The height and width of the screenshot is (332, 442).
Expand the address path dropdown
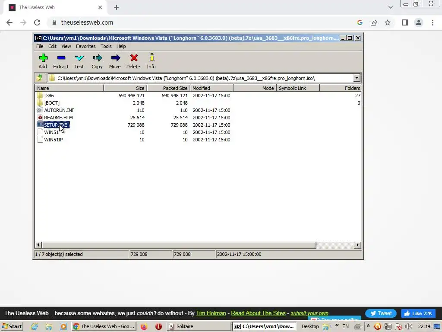(x=357, y=78)
